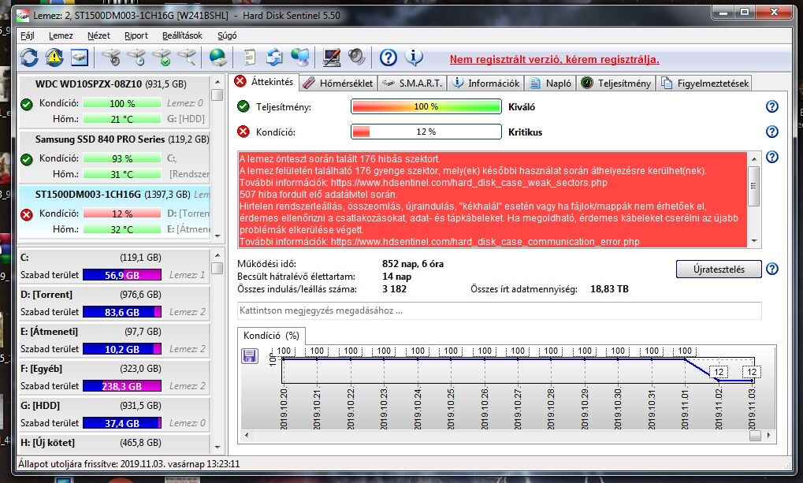Click the Kondíció 12 % progress bar

coord(426,132)
